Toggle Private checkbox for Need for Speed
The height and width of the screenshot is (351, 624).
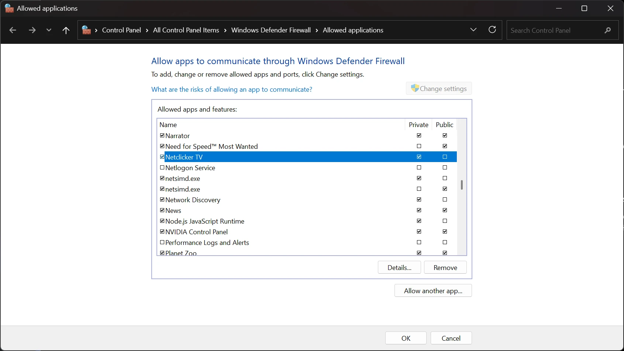419,146
